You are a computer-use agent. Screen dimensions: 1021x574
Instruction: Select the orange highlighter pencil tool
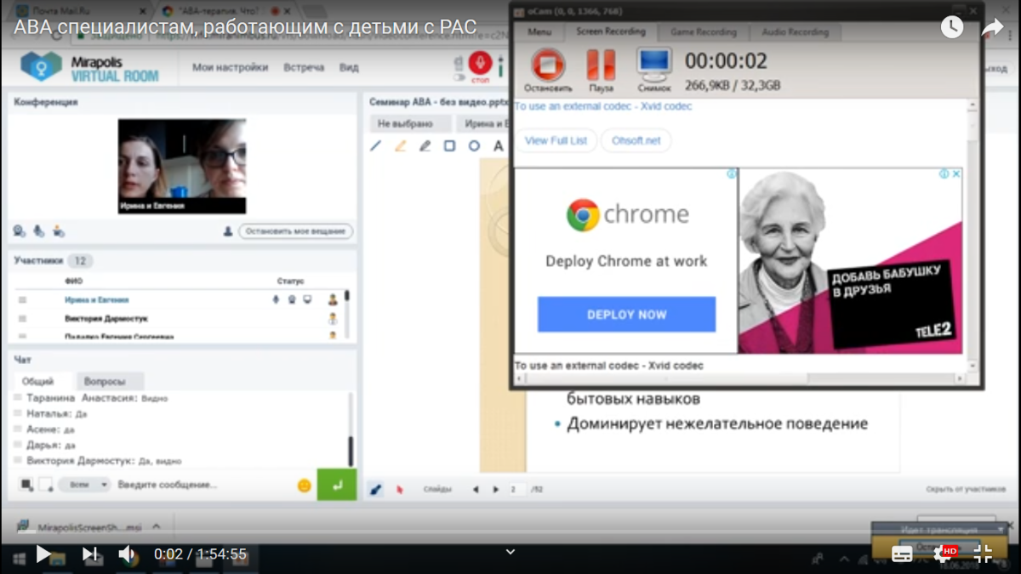coord(400,146)
